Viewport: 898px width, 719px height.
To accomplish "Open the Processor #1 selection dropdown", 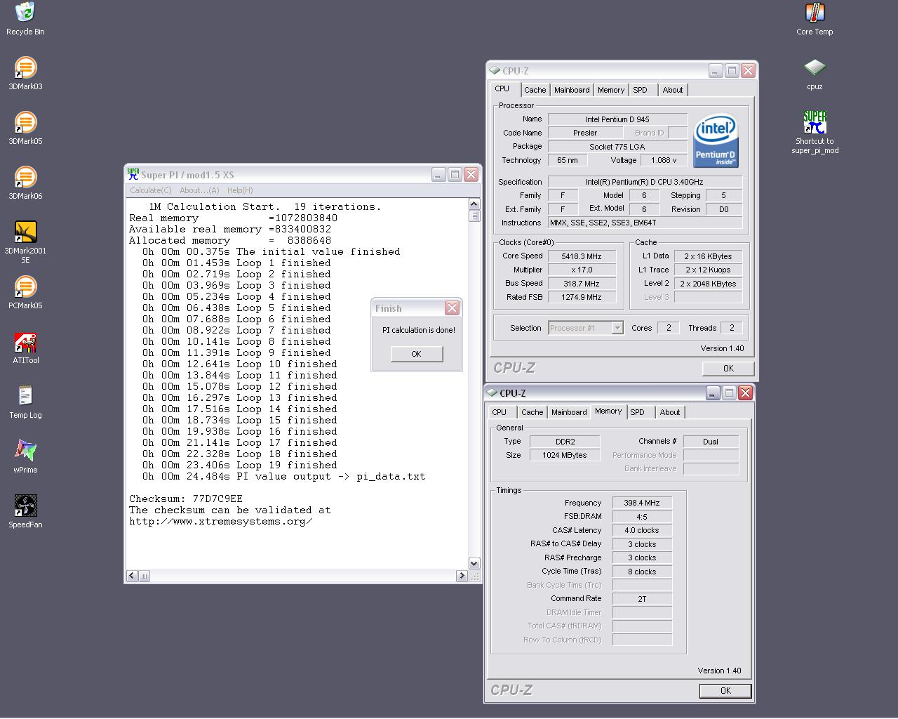I will [617, 328].
